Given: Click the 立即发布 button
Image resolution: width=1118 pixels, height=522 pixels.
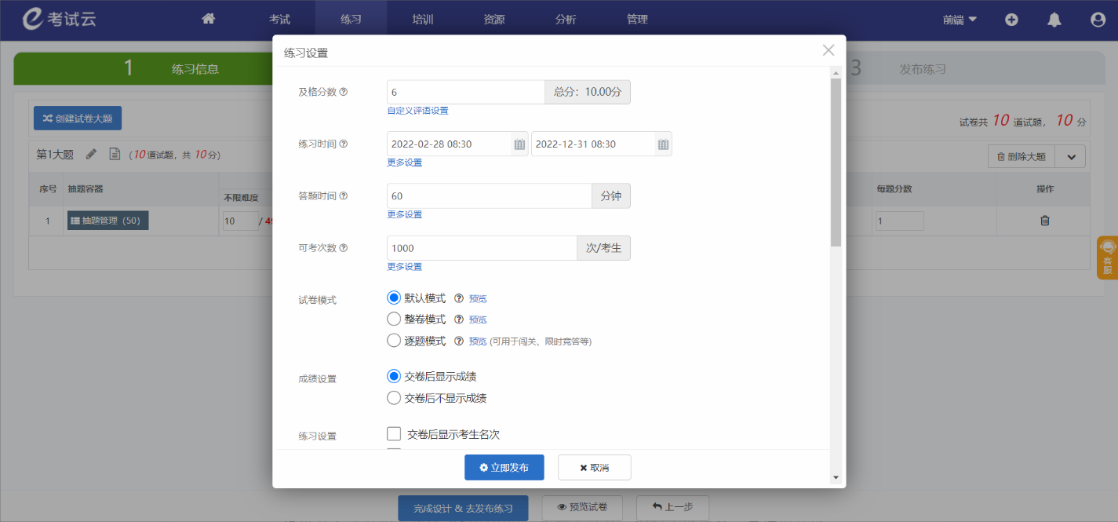Looking at the screenshot, I should coord(504,467).
